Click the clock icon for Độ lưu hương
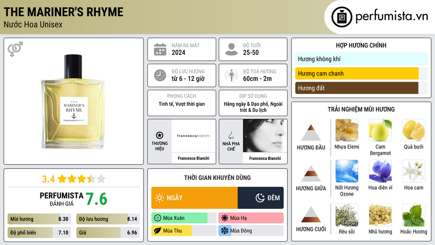435x245 pixels. (160, 75)
